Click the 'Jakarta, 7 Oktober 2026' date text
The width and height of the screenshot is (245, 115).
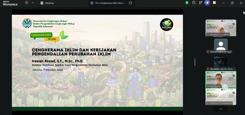tap(48, 70)
